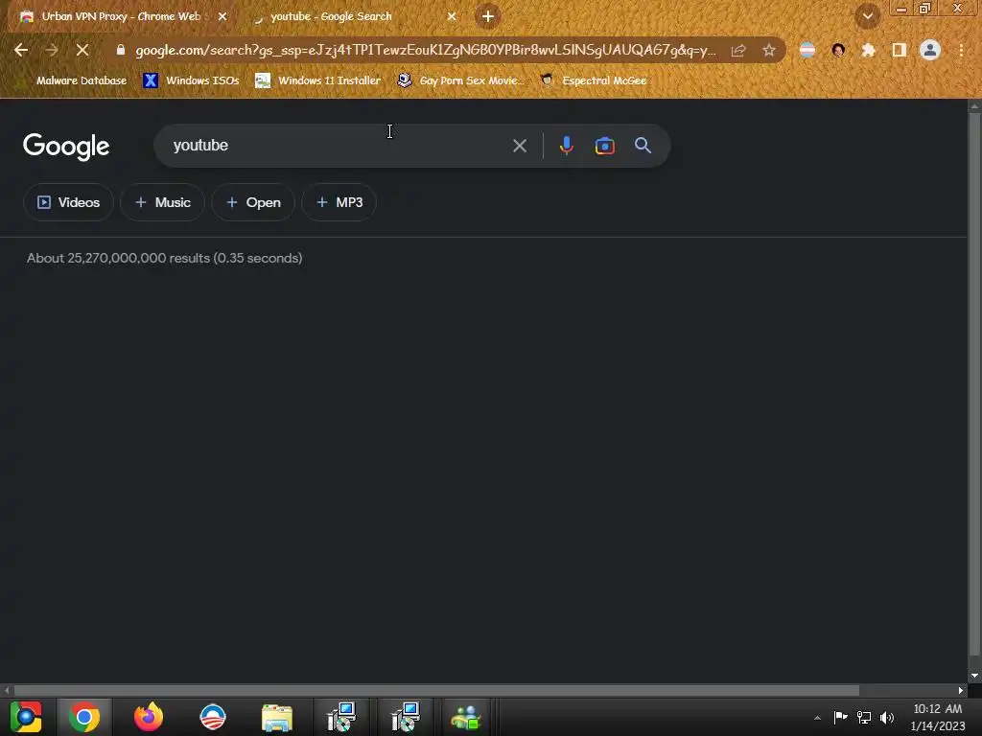
Task: Open the Chrome three-dot menu
Action: tap(961, 50)
